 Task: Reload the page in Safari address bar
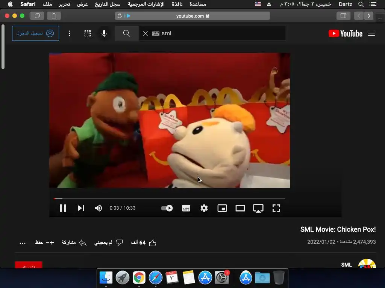point(120,16)
